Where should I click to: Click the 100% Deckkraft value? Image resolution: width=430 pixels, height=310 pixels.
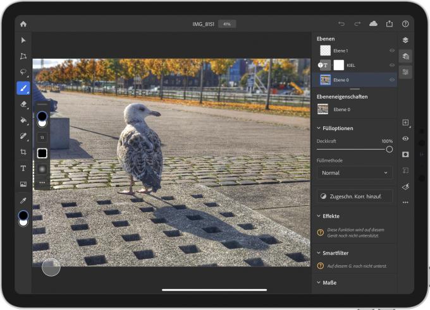point(387,141)
